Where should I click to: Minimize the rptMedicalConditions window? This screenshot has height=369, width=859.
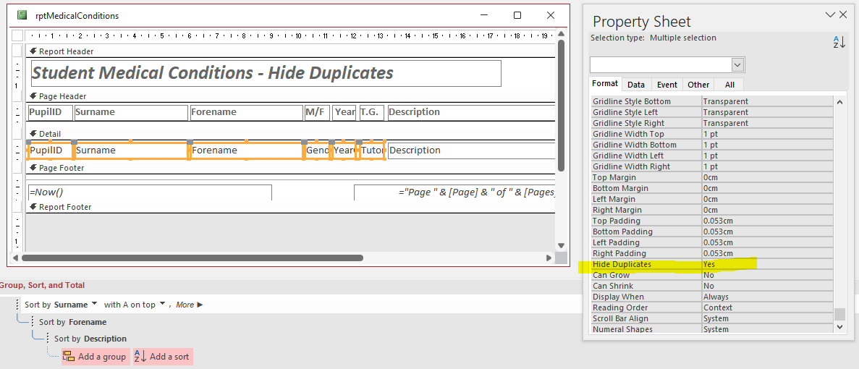[x=483, y=15]
